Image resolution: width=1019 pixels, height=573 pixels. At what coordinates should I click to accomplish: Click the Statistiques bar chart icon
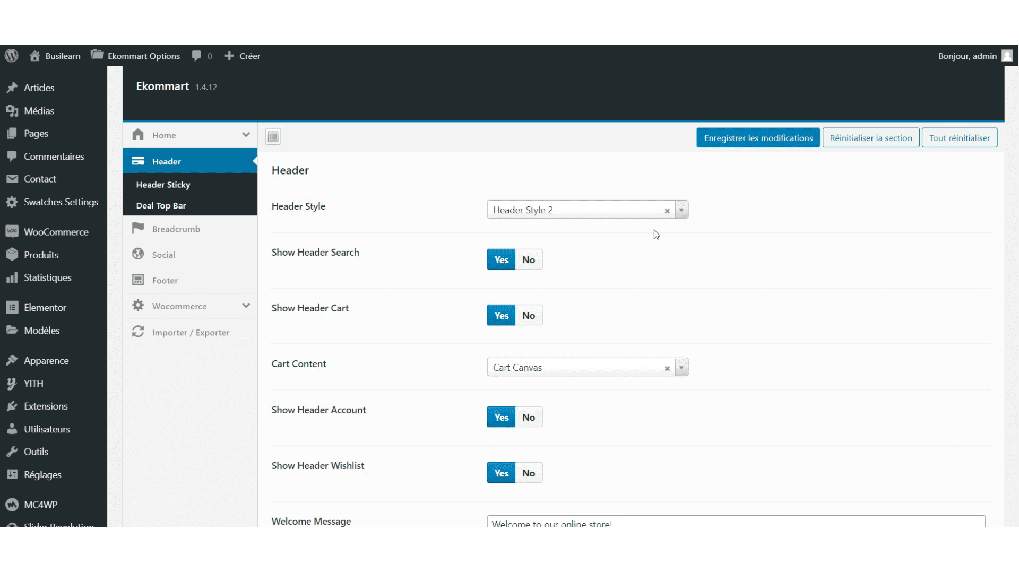(x=12, y=277)
